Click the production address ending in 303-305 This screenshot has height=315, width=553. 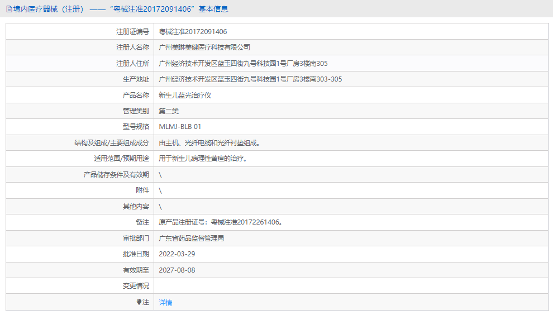coord(250,79)
